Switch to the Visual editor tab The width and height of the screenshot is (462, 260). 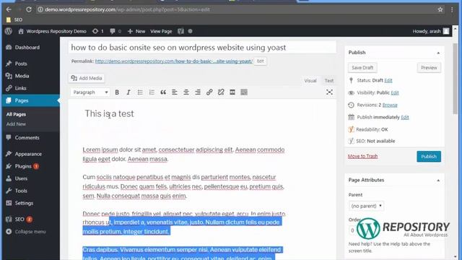pos(310,80)
